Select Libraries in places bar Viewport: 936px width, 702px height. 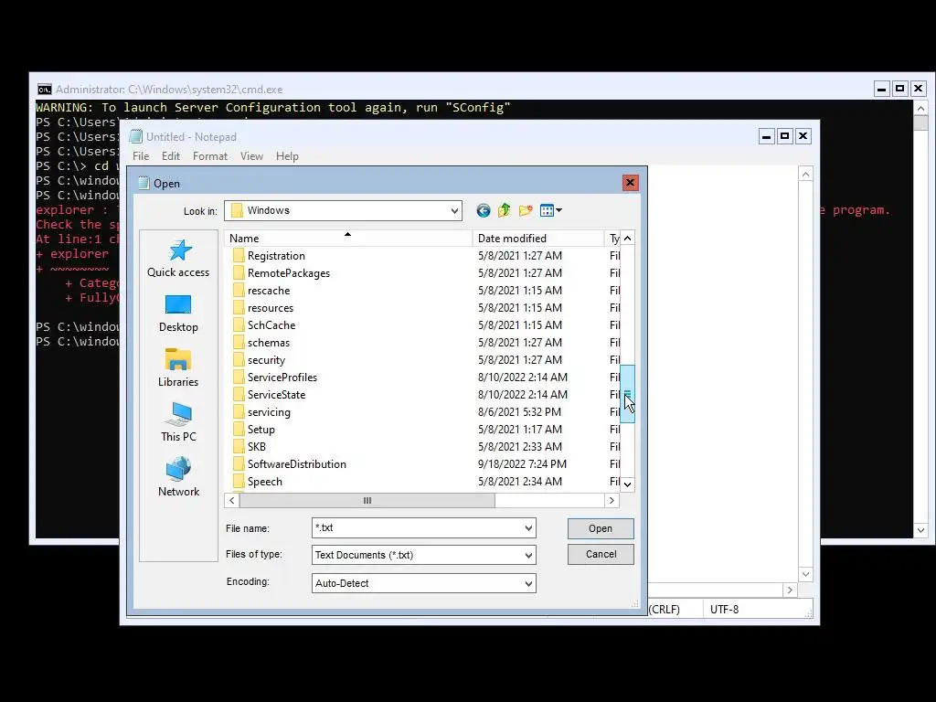(x=178, y=368)
